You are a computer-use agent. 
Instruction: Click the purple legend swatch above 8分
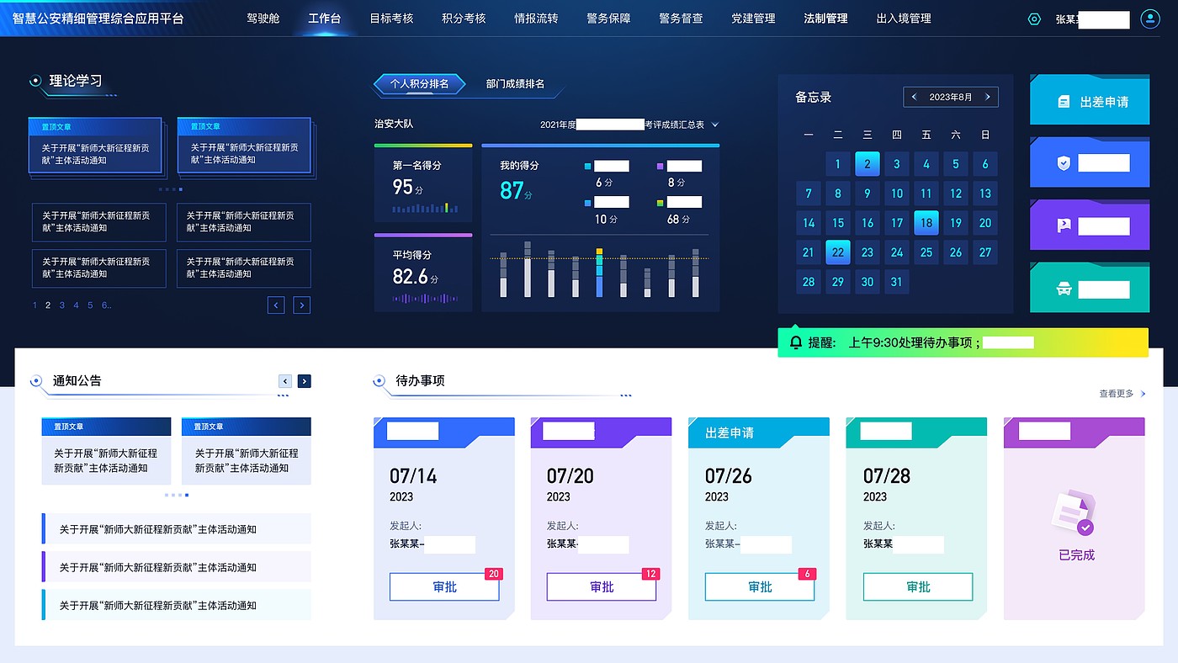coord(661,167)
